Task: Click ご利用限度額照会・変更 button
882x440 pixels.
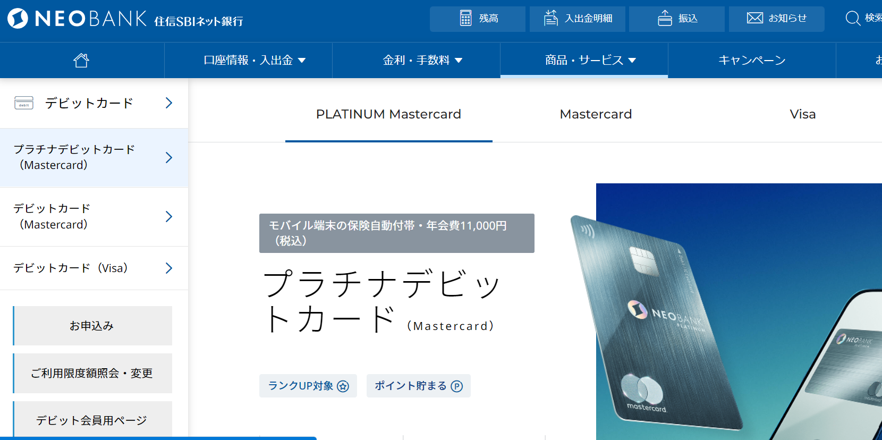Action: (92, 373)
